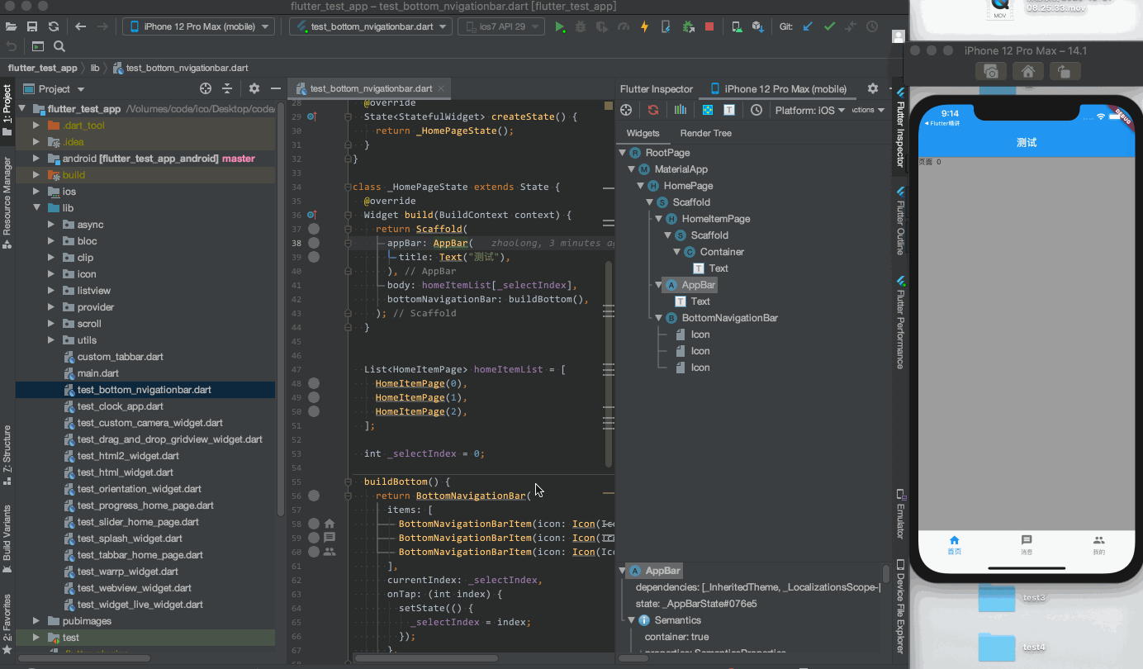The width and height of the screenshot is (1143, 669).
Task: Click Git commit green checkmark
Action: tap(829, 26)
